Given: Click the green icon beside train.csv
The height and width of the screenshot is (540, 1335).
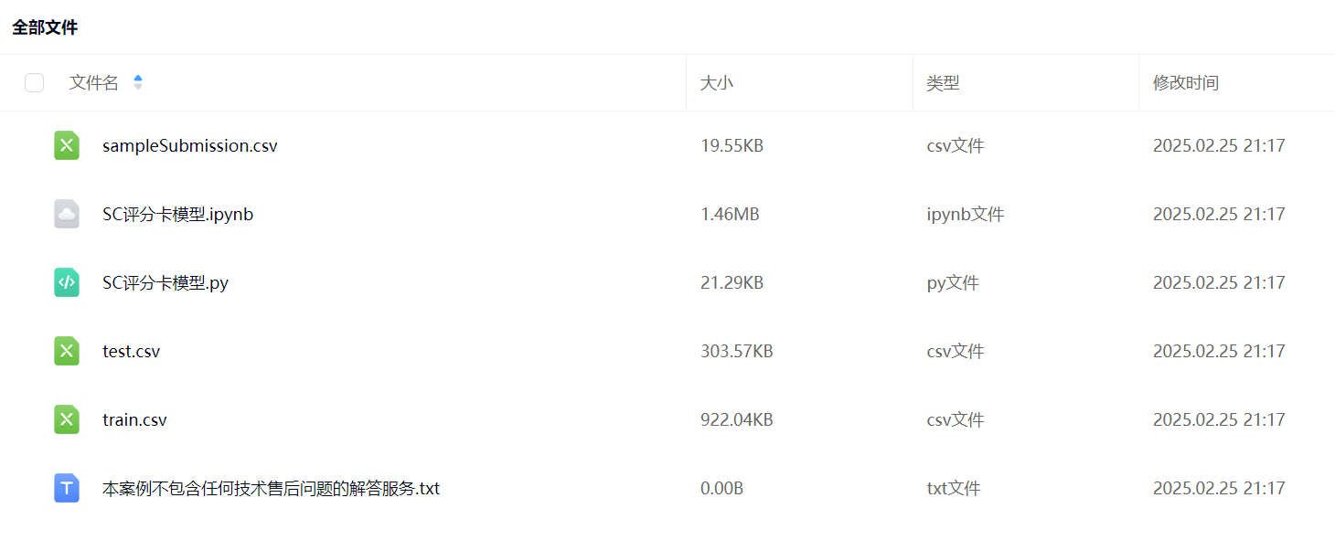Looking at the screenshot, I should tap(67, 419).
